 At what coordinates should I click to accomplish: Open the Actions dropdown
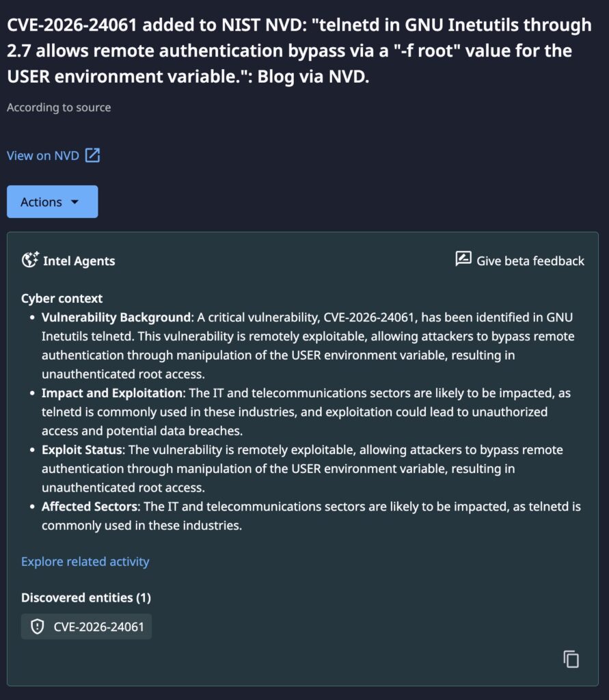(x=52, y=202)
